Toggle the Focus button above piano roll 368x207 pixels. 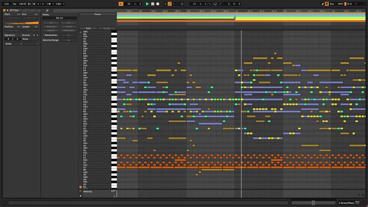click(x=98, y=14)
